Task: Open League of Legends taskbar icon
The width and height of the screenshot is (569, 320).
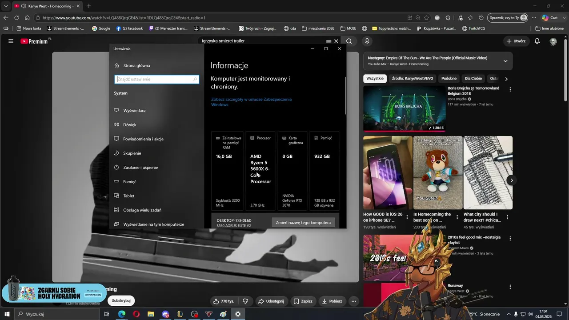Action: tap(180, 314)
